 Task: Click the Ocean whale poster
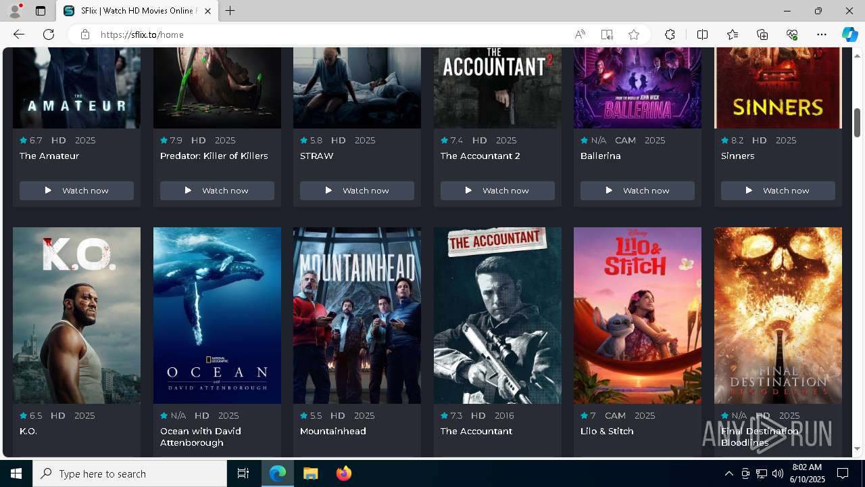tap(217, 315)
